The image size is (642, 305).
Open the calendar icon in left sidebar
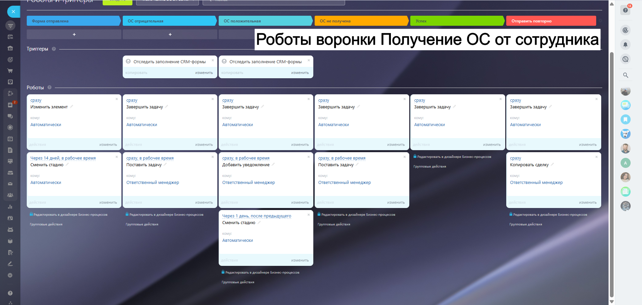coord(10,139)
